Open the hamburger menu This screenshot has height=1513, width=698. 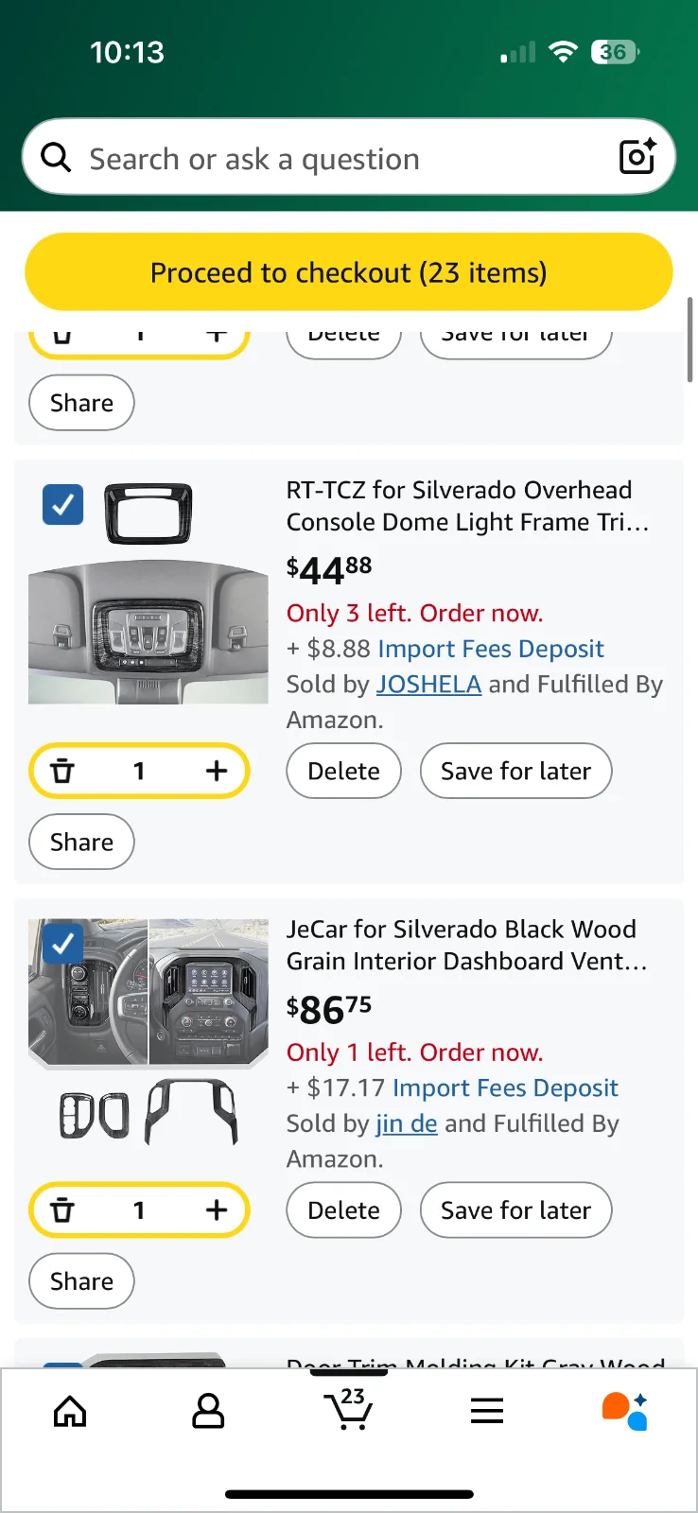click(487, 1412)
